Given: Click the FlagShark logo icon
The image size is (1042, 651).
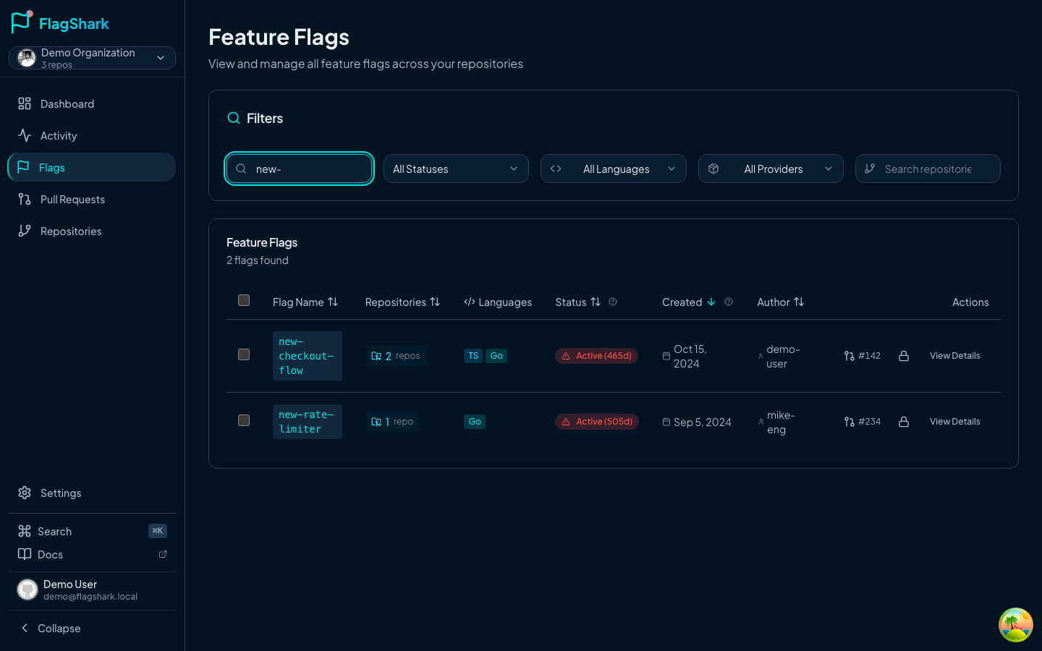Looking at the screenshot, I should (x=22, y=22).
